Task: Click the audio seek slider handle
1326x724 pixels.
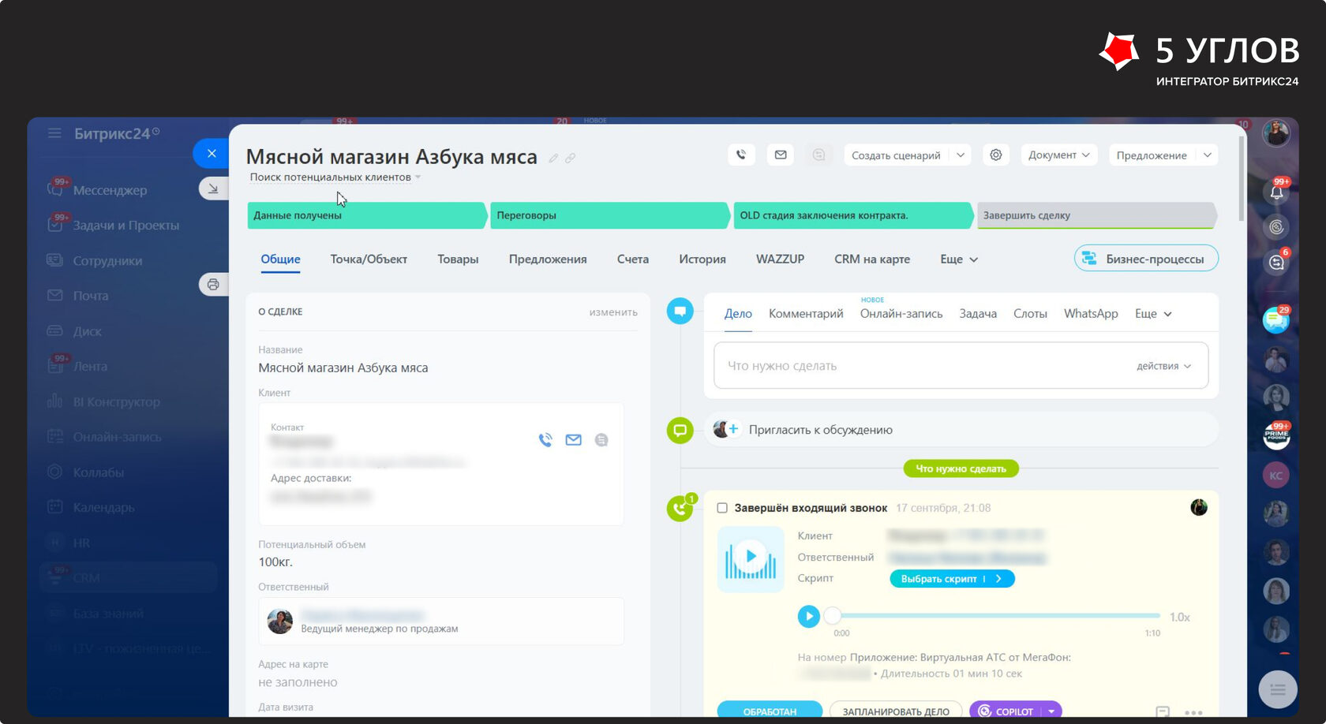Action: (x=833, y=616)
